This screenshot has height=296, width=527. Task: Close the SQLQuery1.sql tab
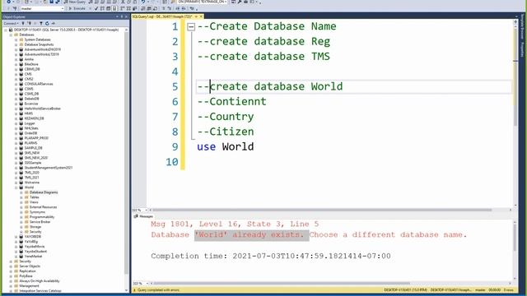point(201,16)
